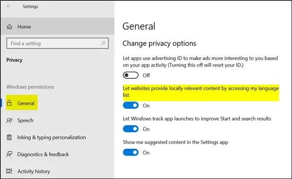292x179 pixels.
Task: Click the General lock icon
Action: click(x=9, y=103)
